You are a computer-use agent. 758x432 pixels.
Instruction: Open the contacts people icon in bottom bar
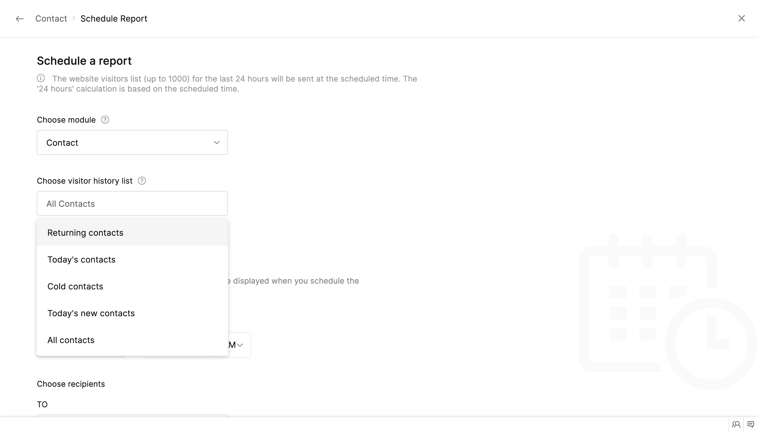[x=736, y=425]
